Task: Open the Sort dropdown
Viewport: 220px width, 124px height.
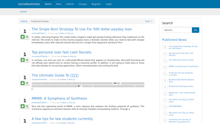Action: pyautogui.click(x=149, y=21)
